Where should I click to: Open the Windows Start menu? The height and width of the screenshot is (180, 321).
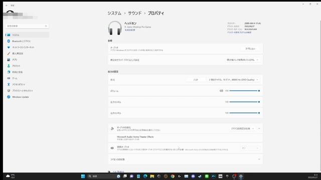click(83, 176)
